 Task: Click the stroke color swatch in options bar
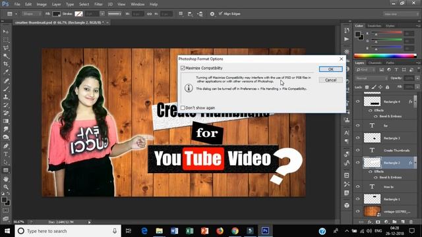(78, 14)
